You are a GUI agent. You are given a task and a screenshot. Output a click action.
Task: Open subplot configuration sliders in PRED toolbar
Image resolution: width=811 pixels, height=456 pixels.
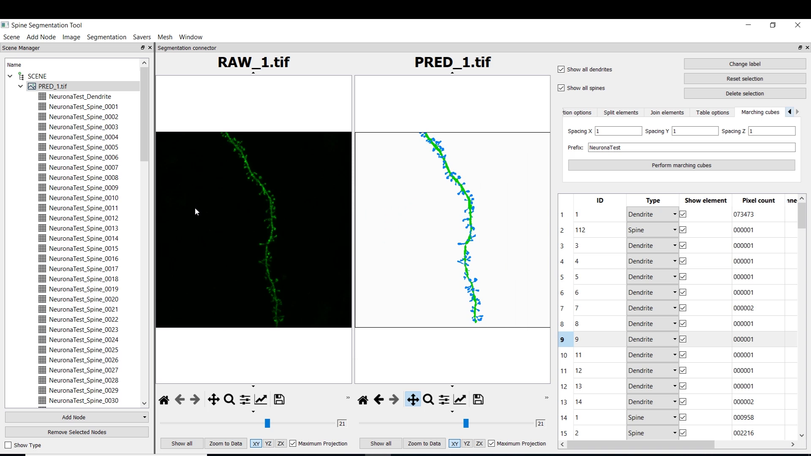tap(444, 399)
